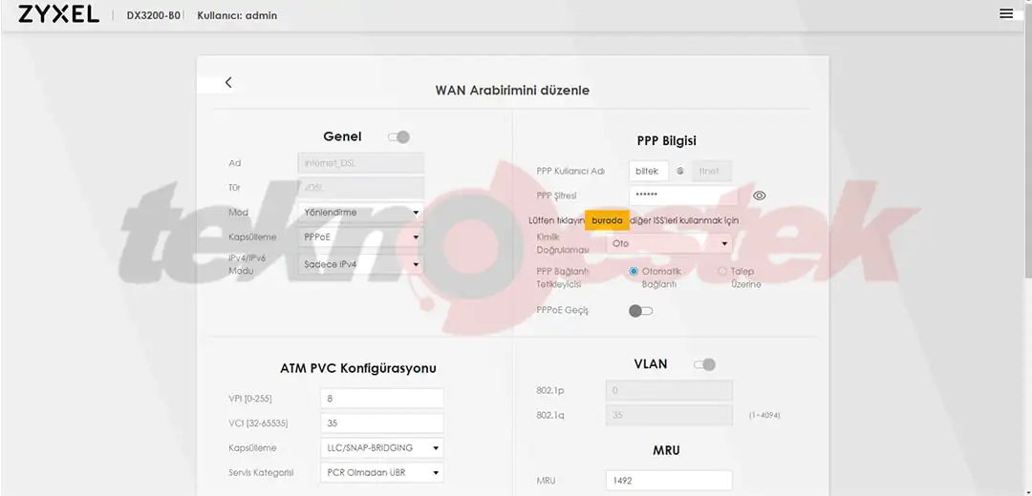
Task: Open the Servis Kategorisi dropdown
Action: click(x=381, y=472)
